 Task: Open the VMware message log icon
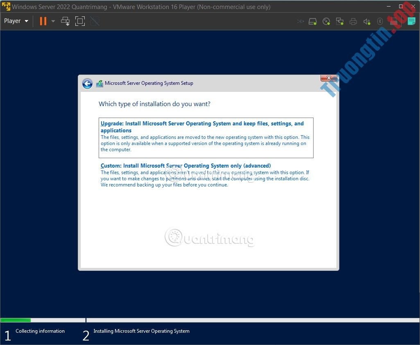411,21
